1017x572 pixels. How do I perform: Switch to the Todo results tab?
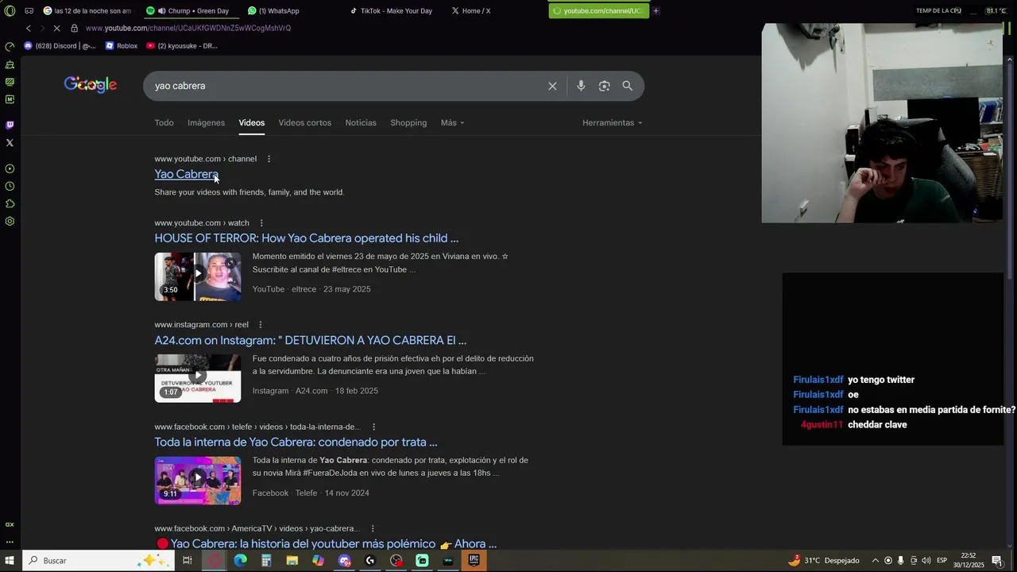(164, 122)
